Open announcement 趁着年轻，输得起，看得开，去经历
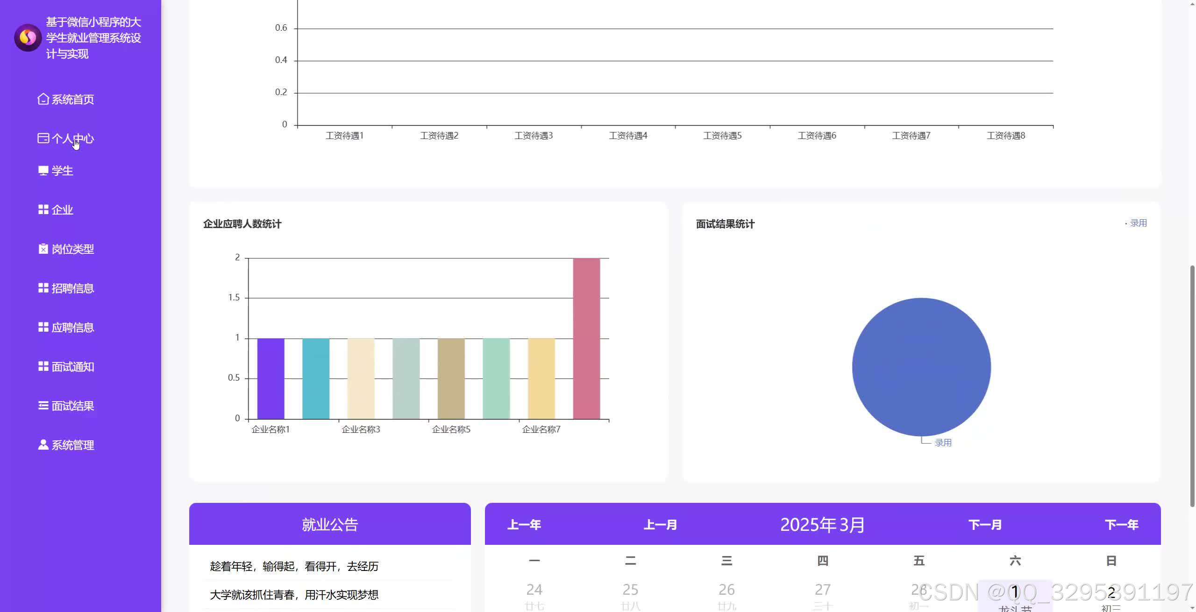 294,566
